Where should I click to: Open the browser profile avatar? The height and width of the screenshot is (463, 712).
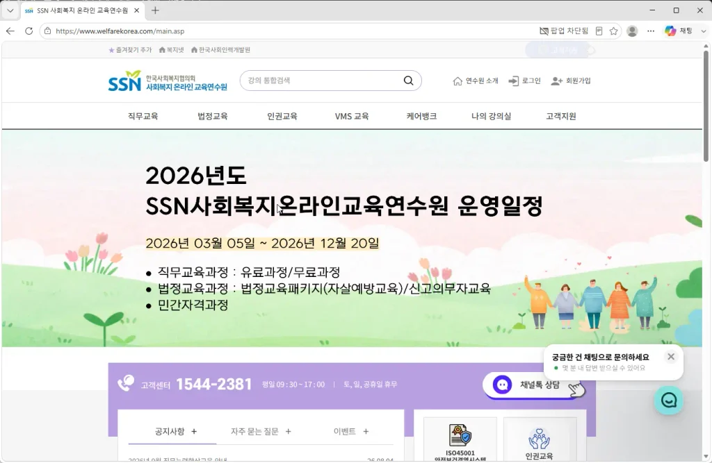click(632, 31)
